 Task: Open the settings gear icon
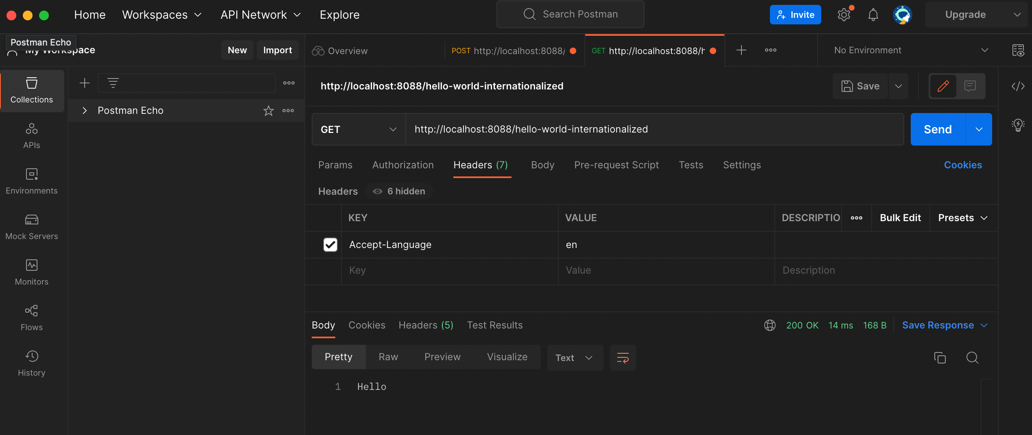(844, 15)
